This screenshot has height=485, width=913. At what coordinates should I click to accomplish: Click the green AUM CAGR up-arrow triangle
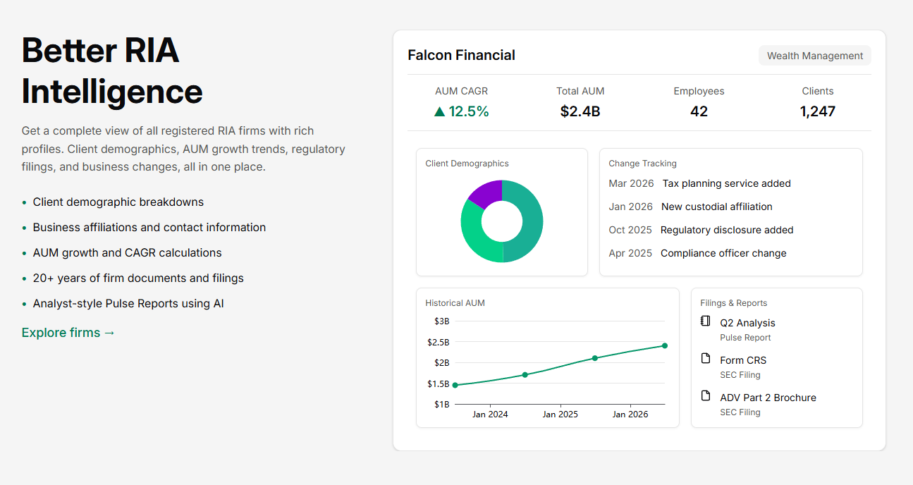tap(440, 111)
